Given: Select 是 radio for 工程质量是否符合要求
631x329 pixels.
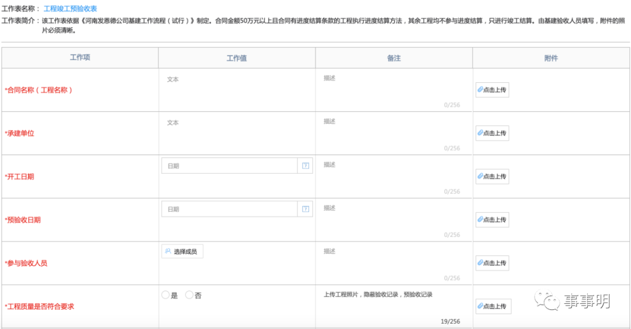Looking at the screenshot, I should [x=165, y=295].
